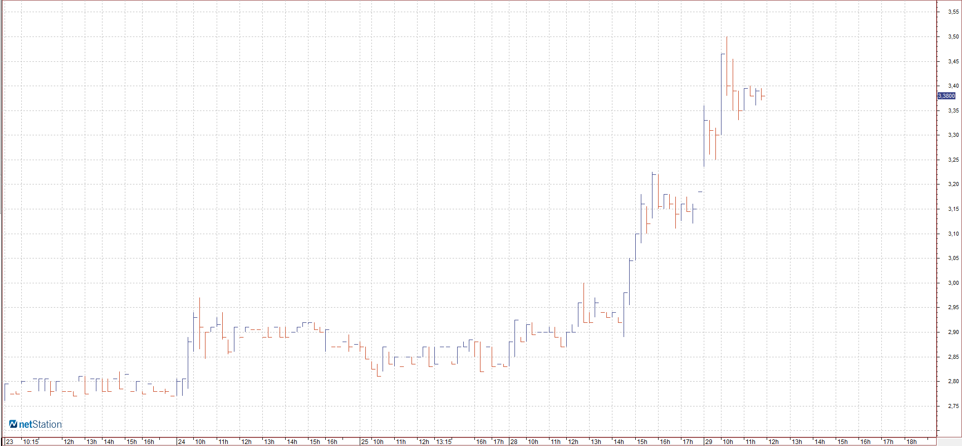The width and height of the screenshot is (962, 446).
Task: Click the 18h time axis label
Action: click(x=912, y=442)
